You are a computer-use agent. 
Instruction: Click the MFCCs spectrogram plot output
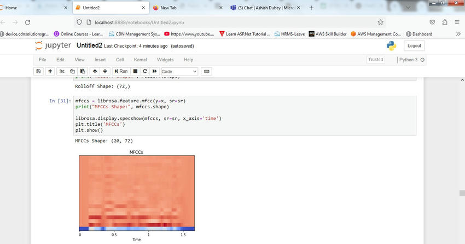coord(137,193)
